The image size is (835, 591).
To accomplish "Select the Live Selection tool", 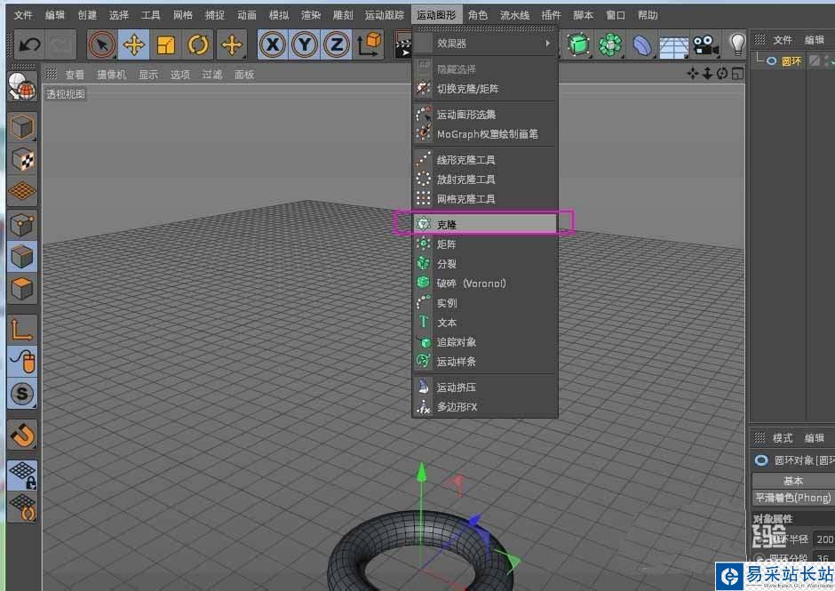I will pyautogui.click(x=102, y=44).
